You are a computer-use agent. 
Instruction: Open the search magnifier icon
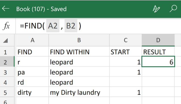[173, 9]
